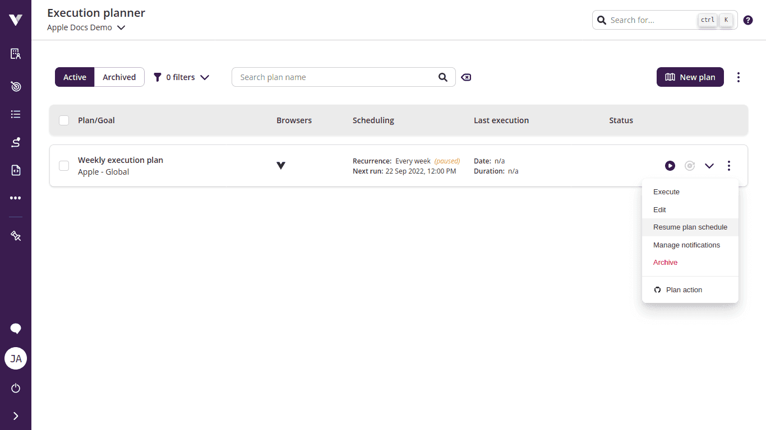Click the play icon for Weekly execution plan

click(670, 166)
